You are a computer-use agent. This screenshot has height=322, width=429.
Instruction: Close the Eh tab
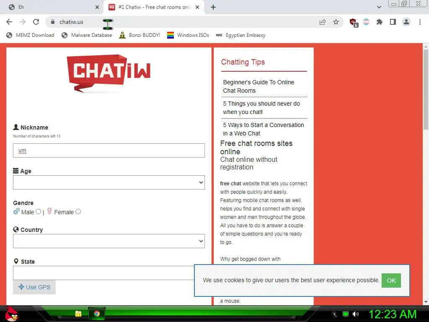coord(97,7)
